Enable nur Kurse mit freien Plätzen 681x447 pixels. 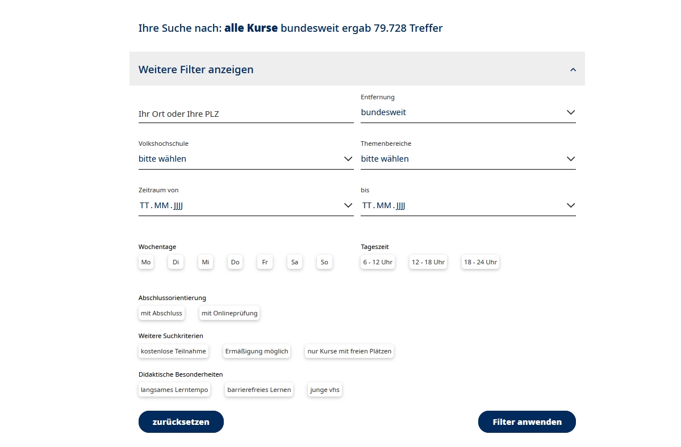349,351
